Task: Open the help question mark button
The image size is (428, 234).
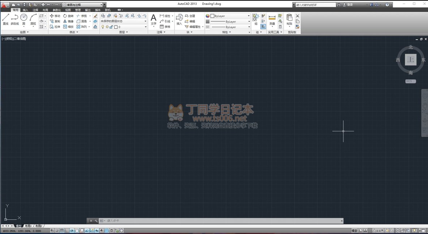Action: 387,5
